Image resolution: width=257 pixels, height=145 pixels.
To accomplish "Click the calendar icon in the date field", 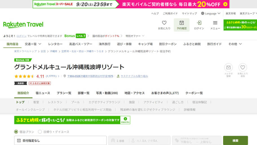I will 19,140.
